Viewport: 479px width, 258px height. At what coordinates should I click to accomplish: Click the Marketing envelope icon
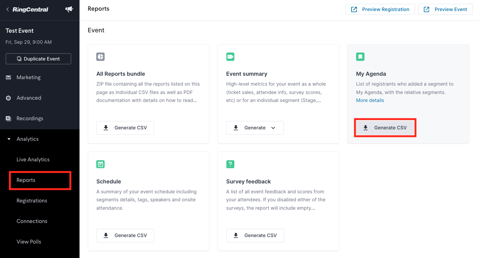click(x=8, y=77)
